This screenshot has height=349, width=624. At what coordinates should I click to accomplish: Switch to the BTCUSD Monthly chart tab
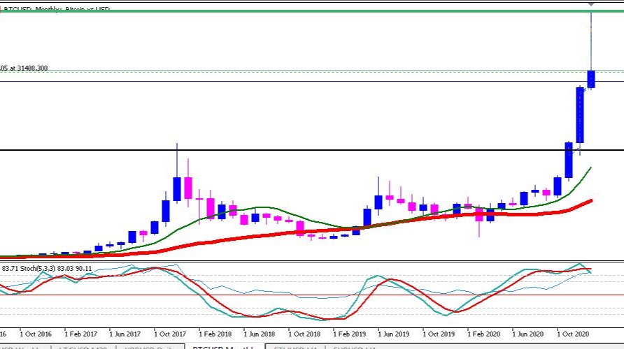click(x=225, y=347)
